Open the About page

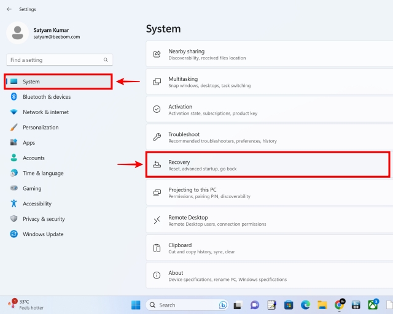click(x=270, y=276)
